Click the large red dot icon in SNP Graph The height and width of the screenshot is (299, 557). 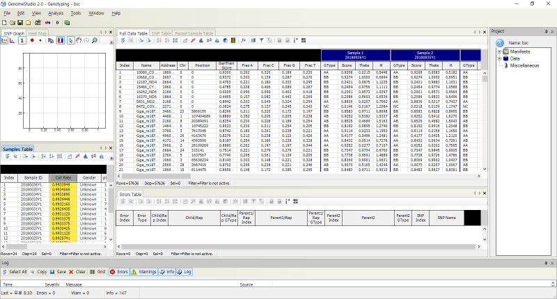tap(32, 40)
